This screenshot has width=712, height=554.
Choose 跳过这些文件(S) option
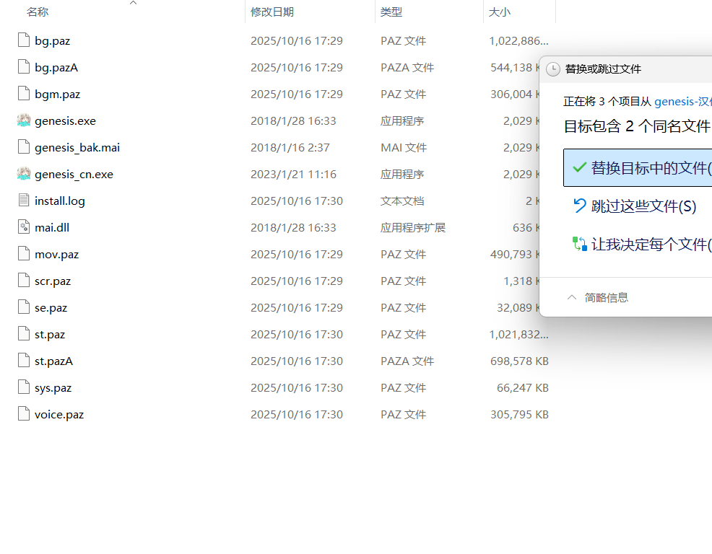pyautogui.click(x=643, y=206)
